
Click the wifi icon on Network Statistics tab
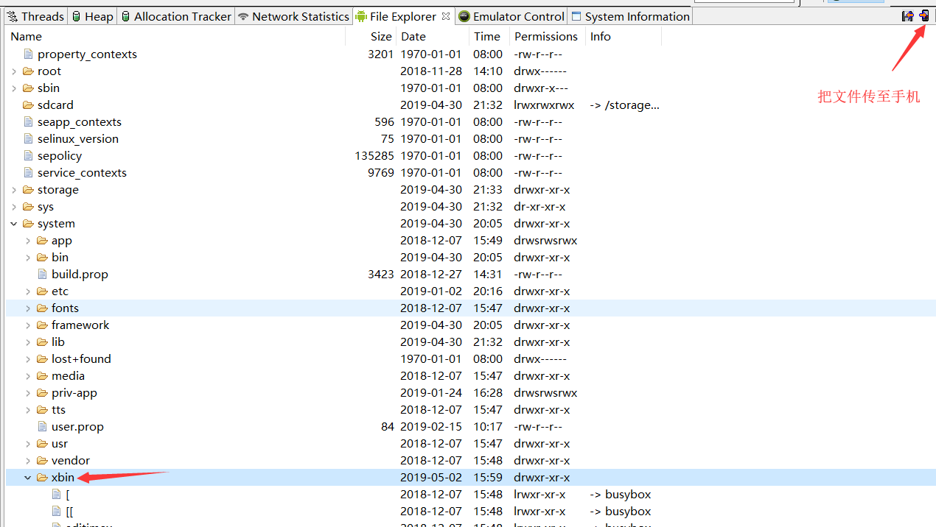[243, 15]
